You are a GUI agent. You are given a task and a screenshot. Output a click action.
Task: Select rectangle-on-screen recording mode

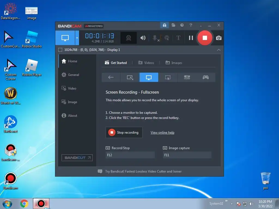point(130,77)
